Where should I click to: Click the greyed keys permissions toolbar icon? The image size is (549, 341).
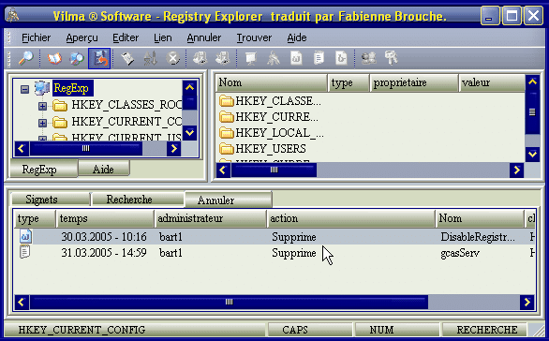[391, 58]
